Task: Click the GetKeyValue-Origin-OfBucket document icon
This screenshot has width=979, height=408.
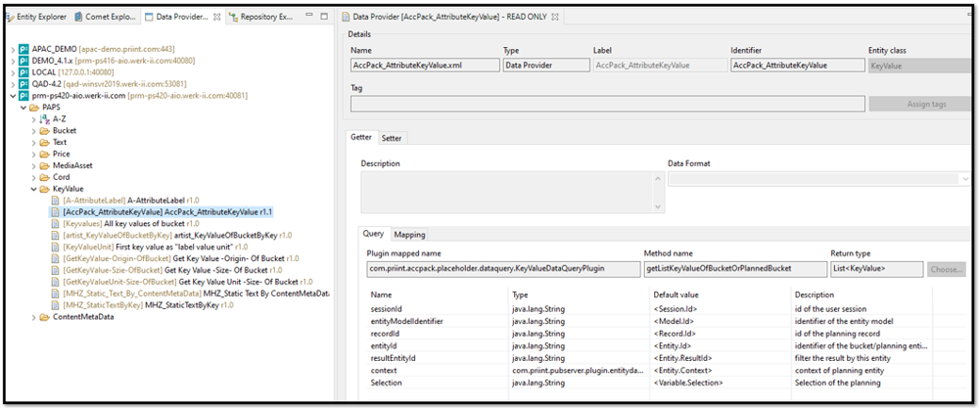Action: pos(56,258)
